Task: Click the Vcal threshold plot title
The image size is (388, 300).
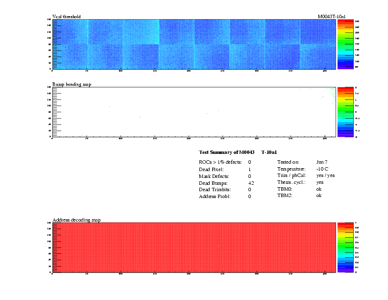Action: pos(68,17)
